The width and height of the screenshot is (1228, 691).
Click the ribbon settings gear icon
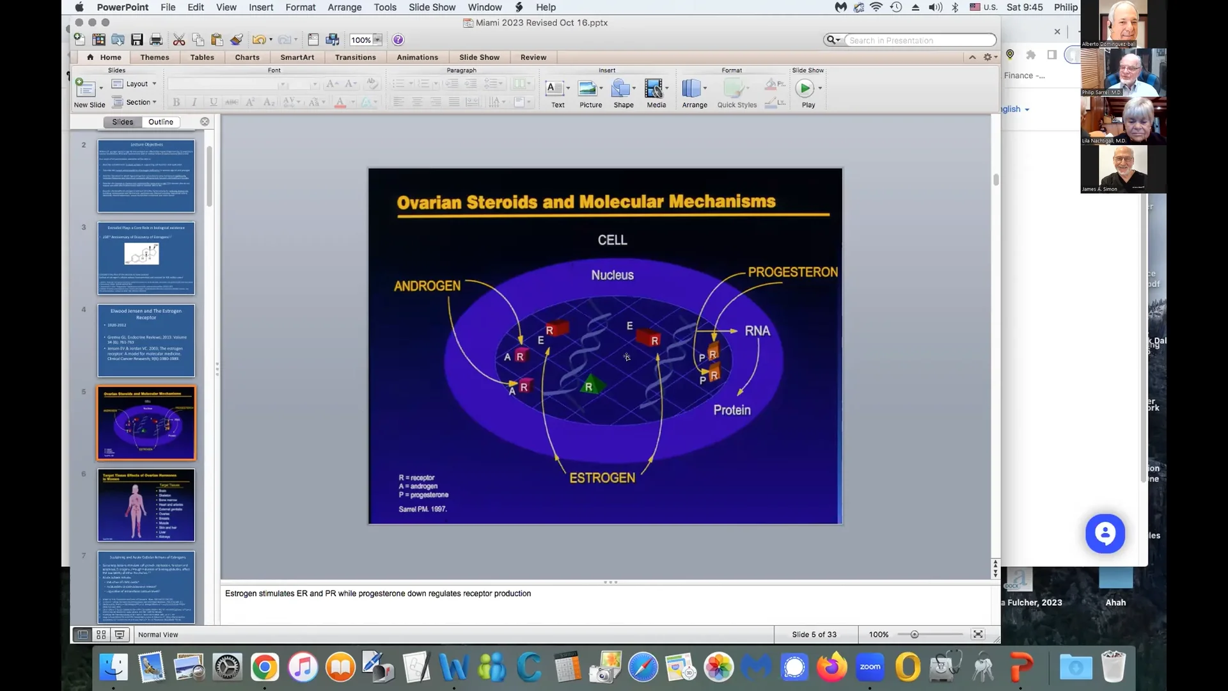tap(988, 57)
